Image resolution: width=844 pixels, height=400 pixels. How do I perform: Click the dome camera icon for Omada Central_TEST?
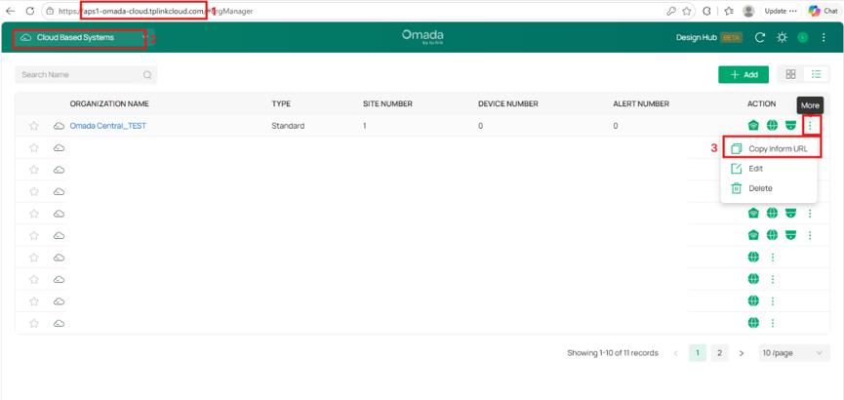coord(790,126)
